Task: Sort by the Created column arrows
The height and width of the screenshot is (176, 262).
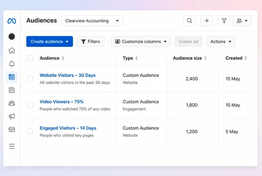Action: (245, 58)
